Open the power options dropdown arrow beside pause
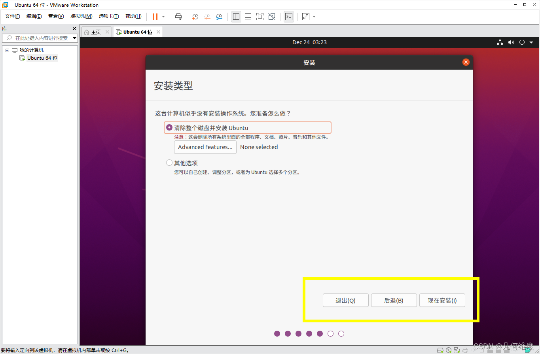Image resolution: width=540 pixels, height=354 pixels. coord(163,17)
